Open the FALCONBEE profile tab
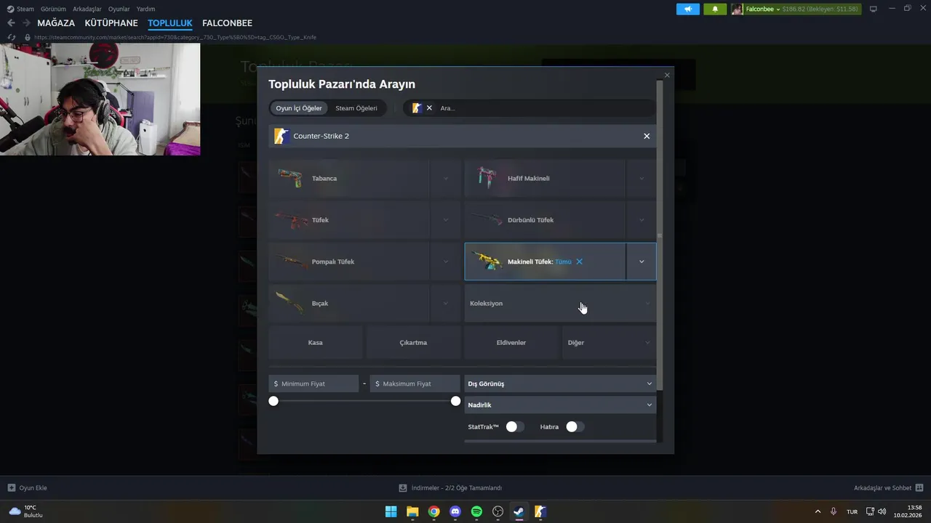The height and width of the screenshot is (523, 931). pyautogui.click(x=228, y=23)
